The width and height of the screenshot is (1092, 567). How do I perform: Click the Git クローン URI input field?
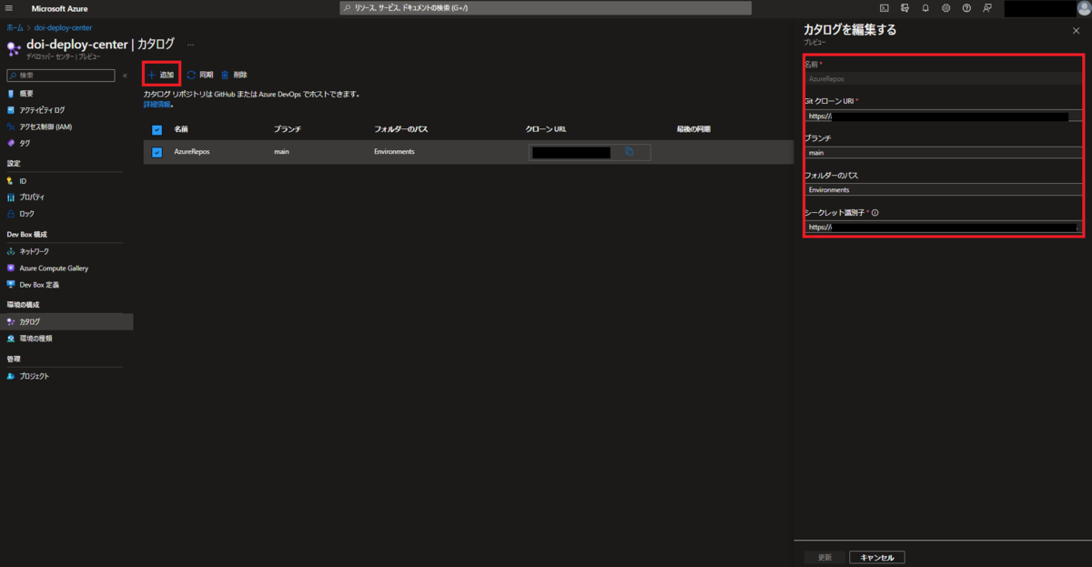944,116
